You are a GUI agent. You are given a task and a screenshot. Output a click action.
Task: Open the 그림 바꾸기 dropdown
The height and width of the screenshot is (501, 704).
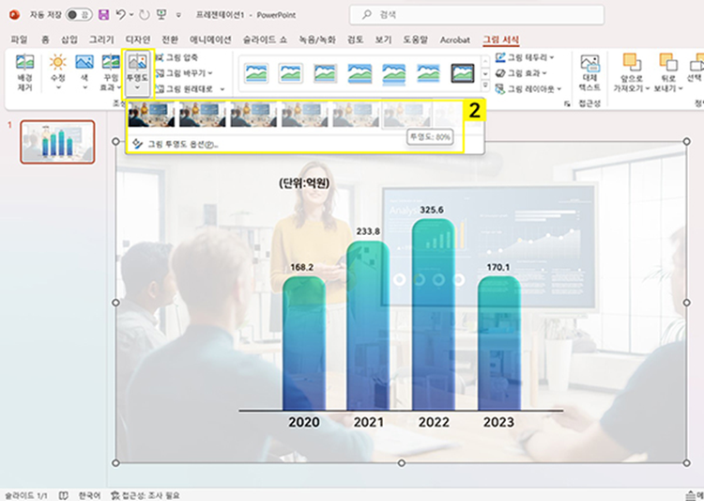[184, 73]
